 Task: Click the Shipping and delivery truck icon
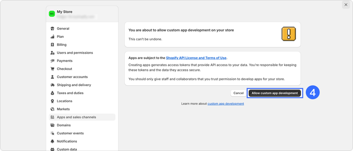coord(52,85)
